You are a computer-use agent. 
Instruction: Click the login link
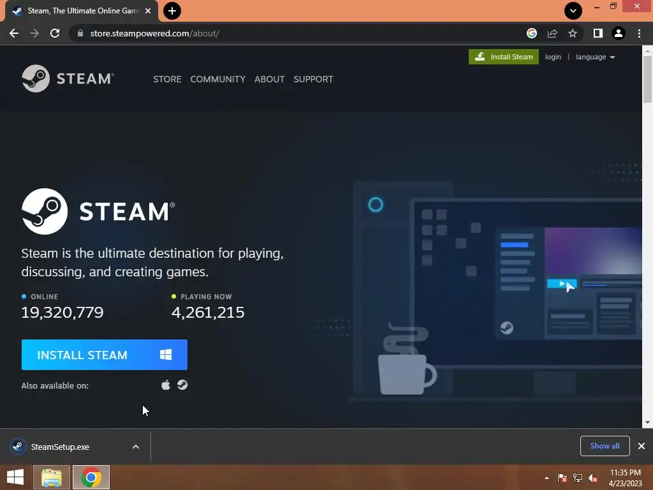pos(553,57)
